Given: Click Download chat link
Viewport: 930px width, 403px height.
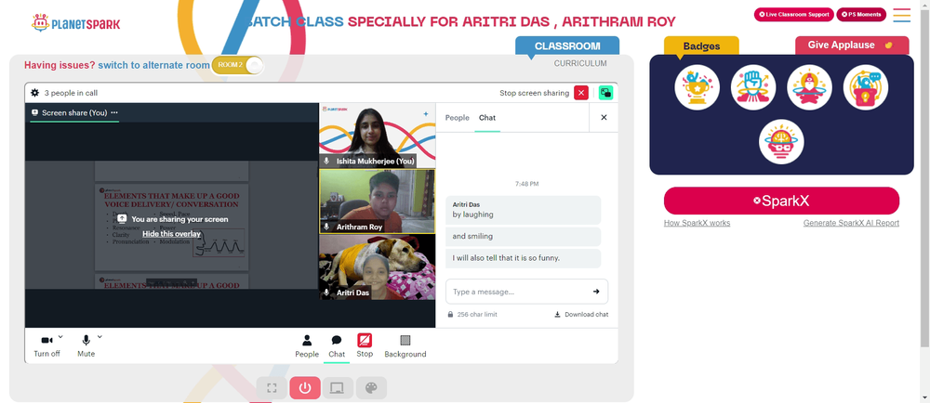Looking at the screenshot, I should coord(581,314).
